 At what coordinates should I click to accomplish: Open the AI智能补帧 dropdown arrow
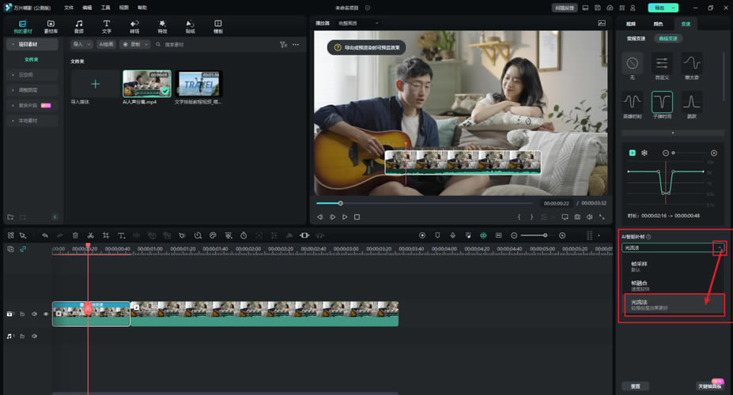719,248
